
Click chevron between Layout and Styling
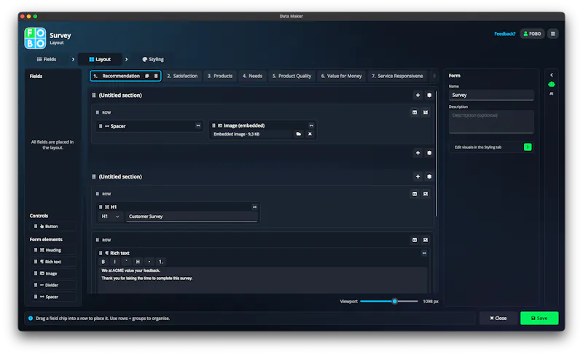pyautogui.click(x=126, y=59)
